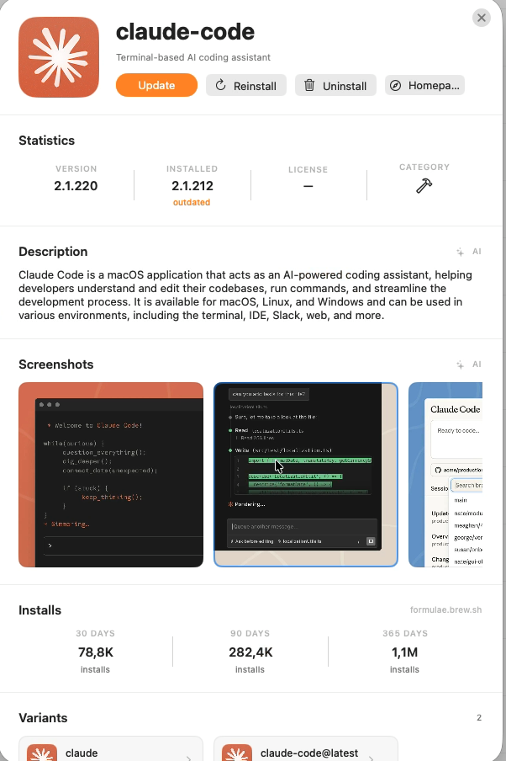Open the Welcome to Claude Code screenshot
The height and width of the screenshot is (761, 506).
click(111, 475)
